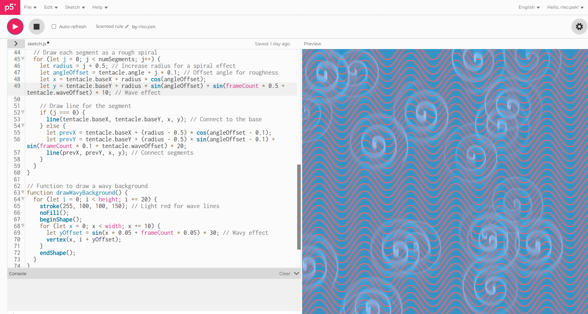The image size is (588, 314).
Task: Fold the for loop at line 64
Action: [23, 199]
